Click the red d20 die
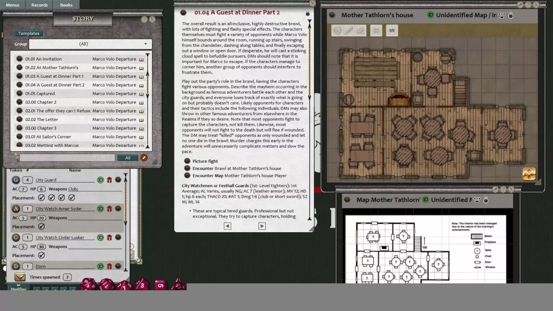Image resolution: width=553 pixels, height=311 pixels. click(88, 284)
